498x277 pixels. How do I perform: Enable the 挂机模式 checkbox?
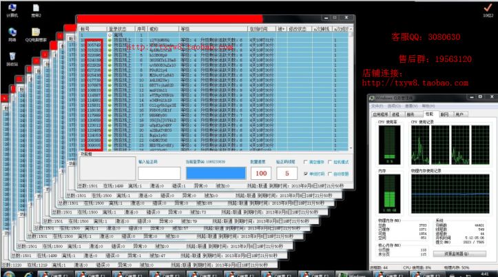click(329, 161)
